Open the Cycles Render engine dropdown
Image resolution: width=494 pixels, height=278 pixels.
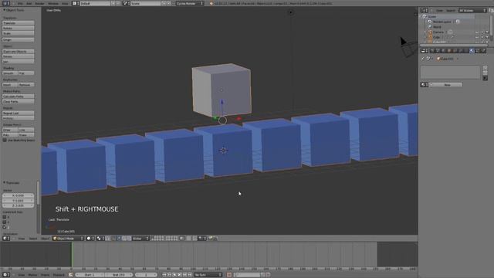[190, 3]
